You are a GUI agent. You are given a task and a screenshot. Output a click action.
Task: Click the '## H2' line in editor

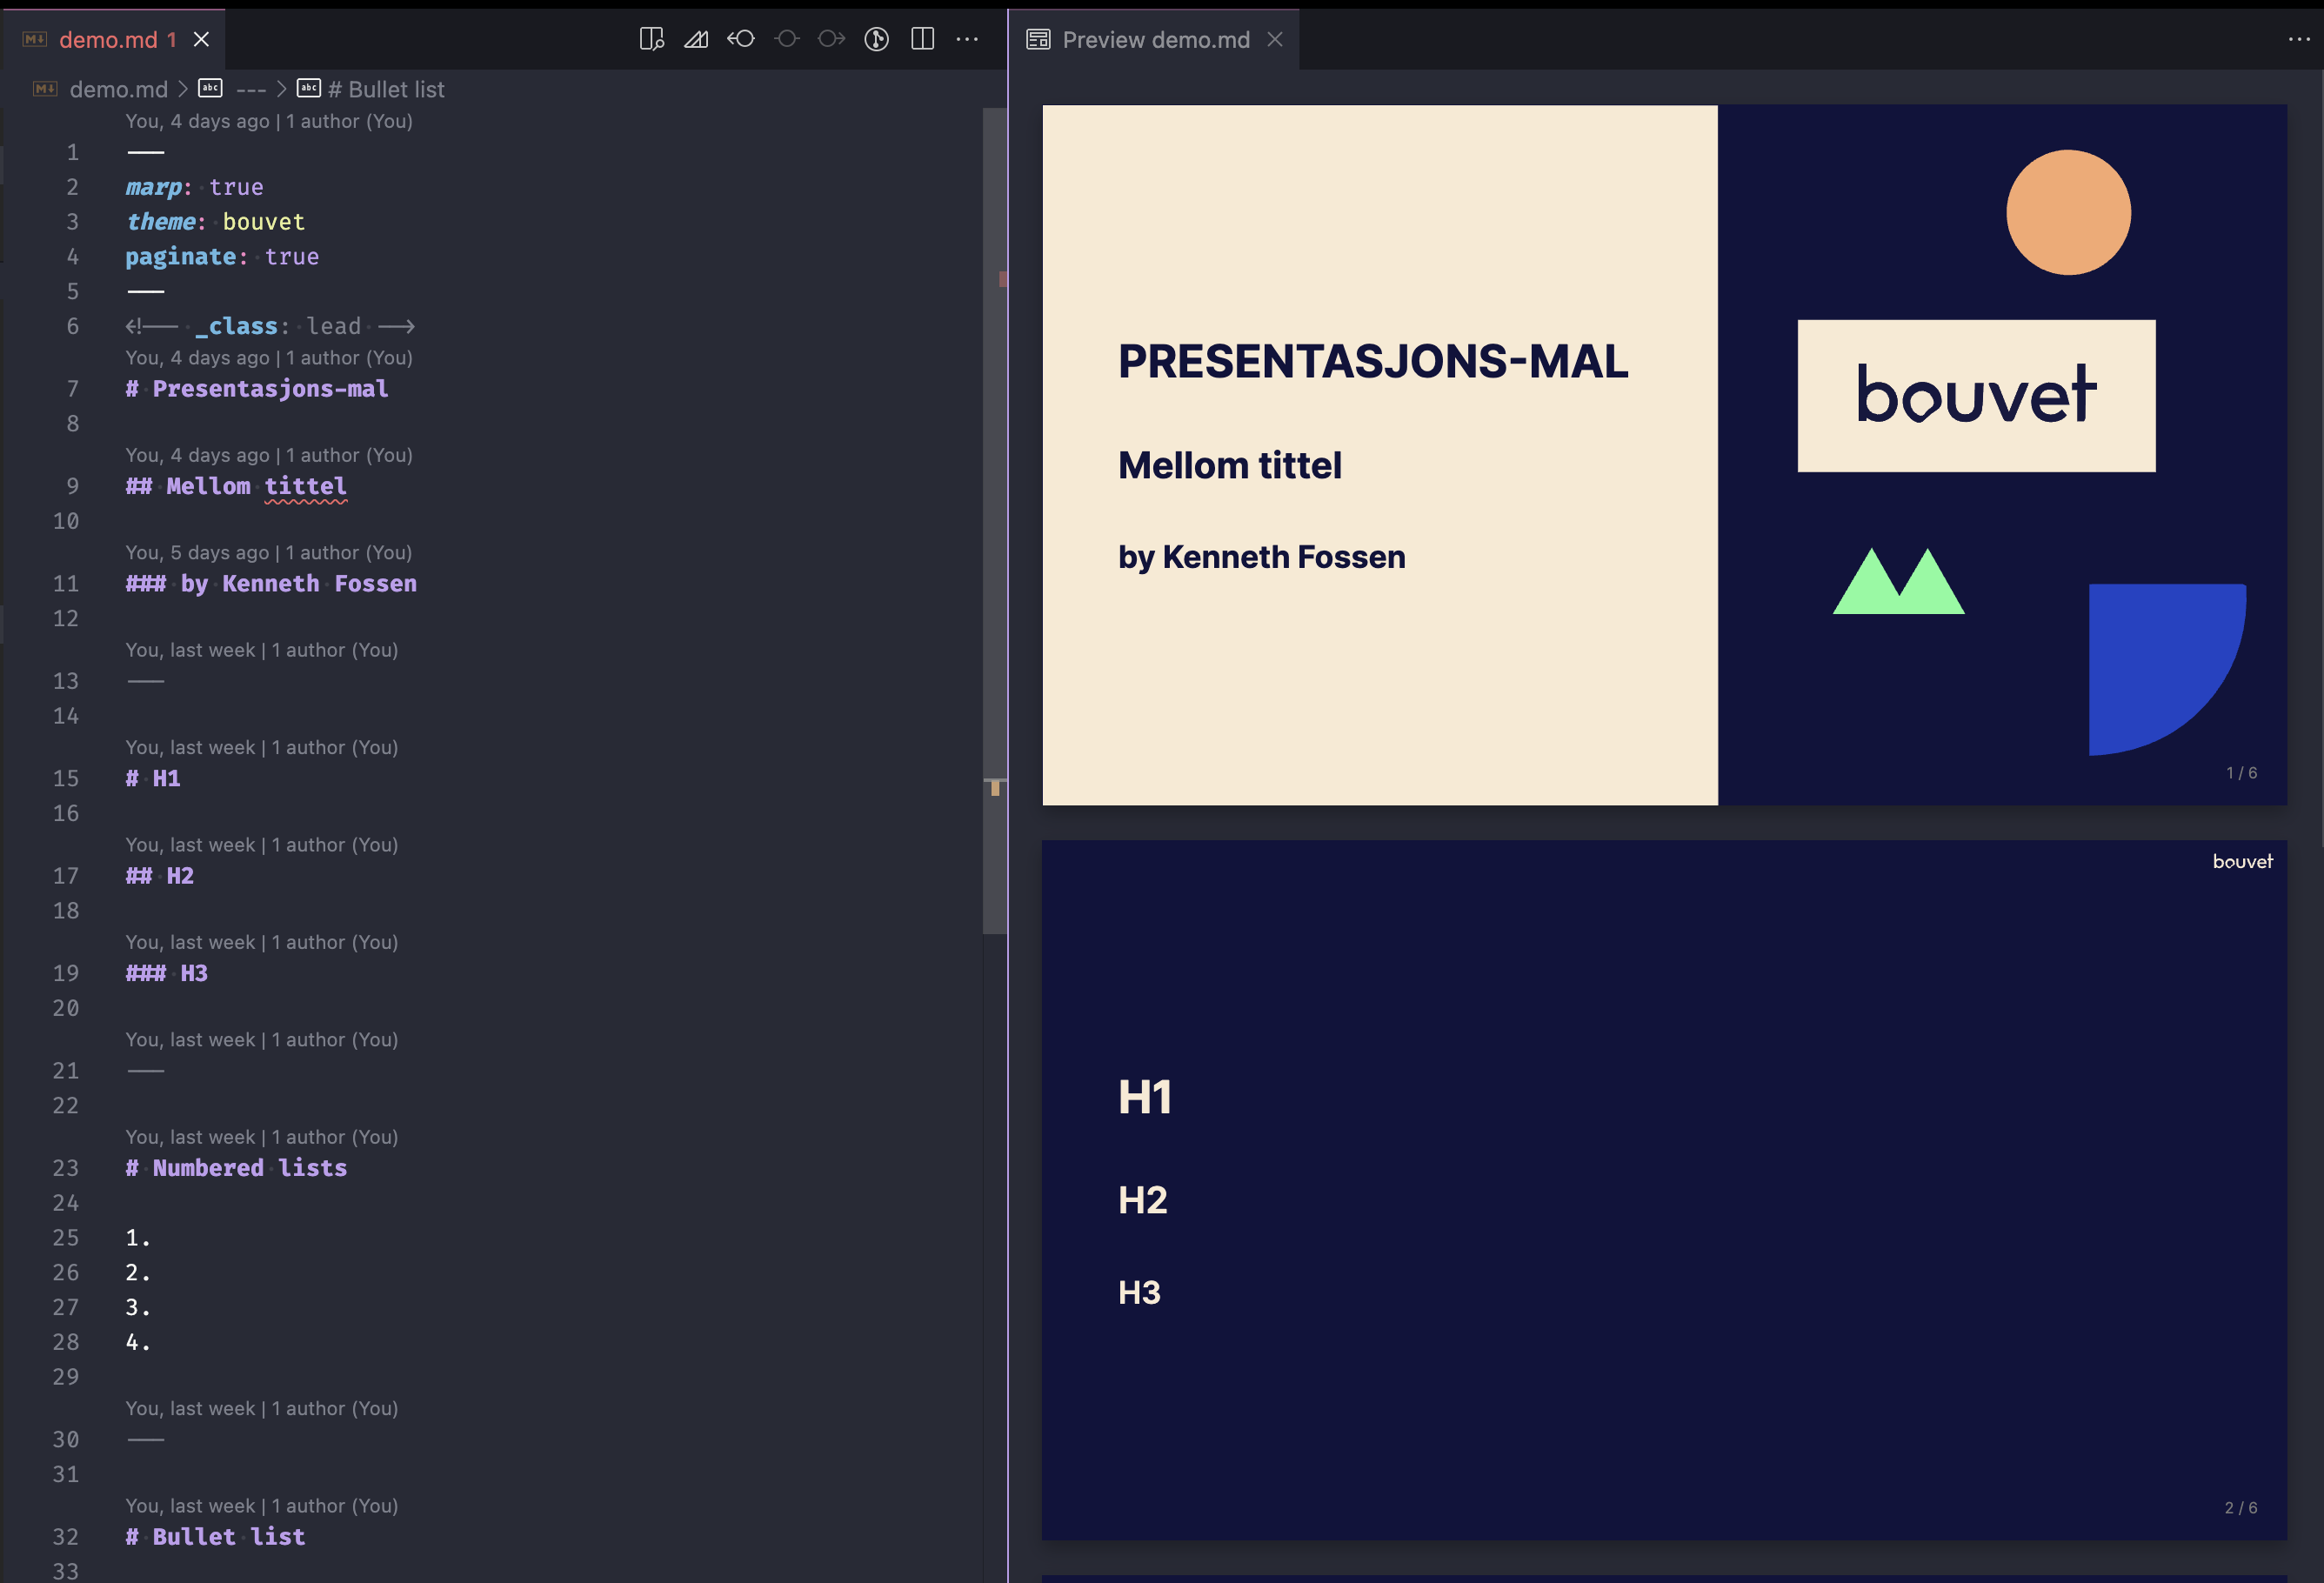point(160,877)
